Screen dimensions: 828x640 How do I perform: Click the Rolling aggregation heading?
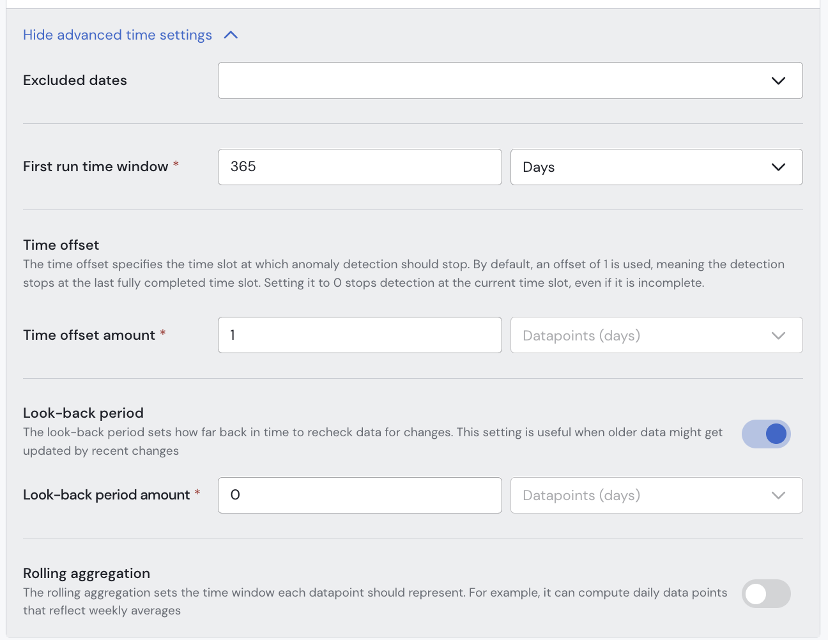[86, 574]
